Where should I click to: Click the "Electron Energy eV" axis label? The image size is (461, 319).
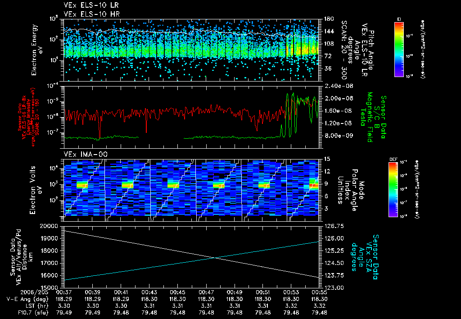click(x=37, y=50)
